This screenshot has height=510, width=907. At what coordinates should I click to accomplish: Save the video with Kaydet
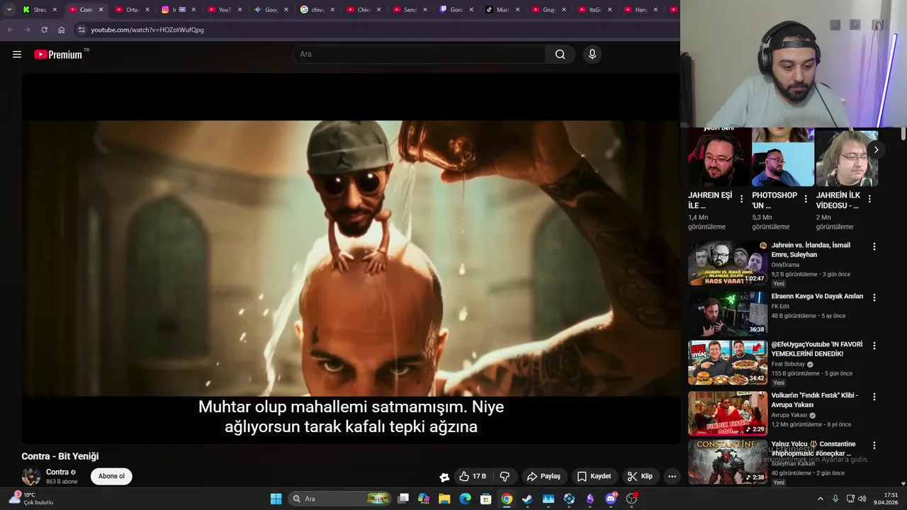594,477
